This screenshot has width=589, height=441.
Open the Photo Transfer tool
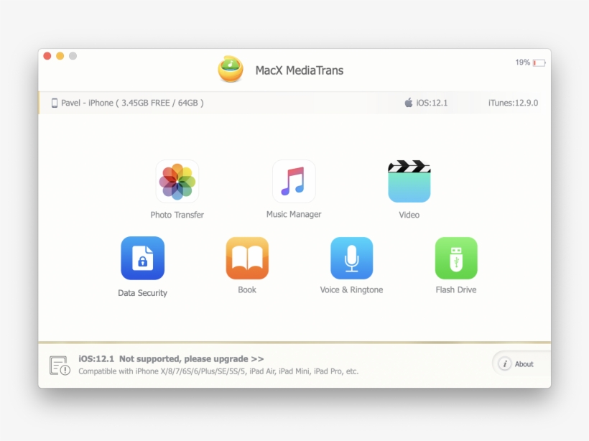[177, 181]
